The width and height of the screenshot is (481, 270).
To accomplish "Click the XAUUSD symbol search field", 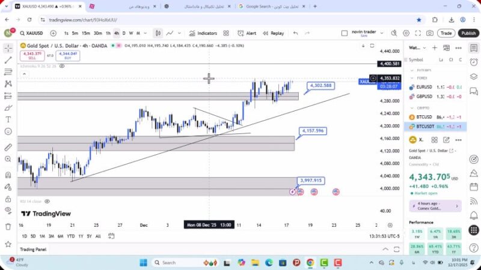I will (x=32, y=33).
